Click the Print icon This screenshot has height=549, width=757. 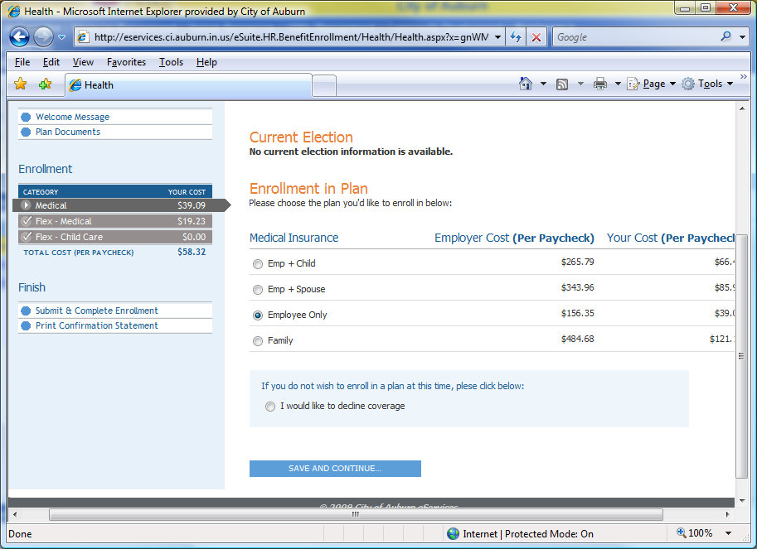coord(600,84)
